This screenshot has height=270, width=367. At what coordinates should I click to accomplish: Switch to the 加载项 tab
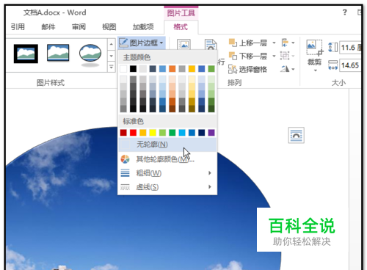point(143,26)
